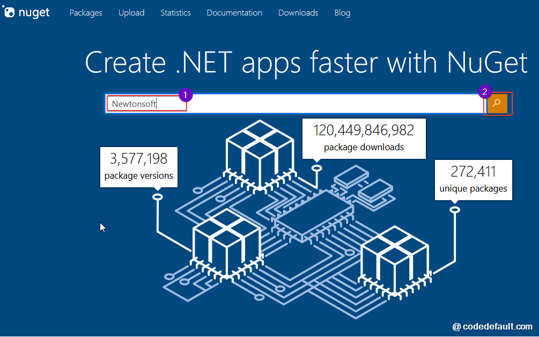539x337 pixels.
Task: Open the Downloads nav link
Action: 298,13
